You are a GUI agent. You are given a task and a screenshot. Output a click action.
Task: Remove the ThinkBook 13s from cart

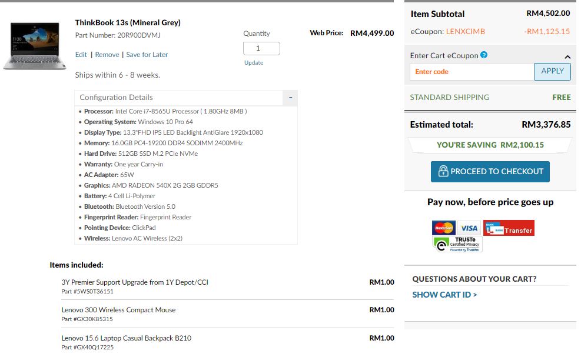pos(107,55)
